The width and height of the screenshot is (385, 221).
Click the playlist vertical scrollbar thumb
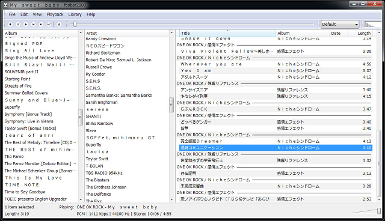click(379, 163)
